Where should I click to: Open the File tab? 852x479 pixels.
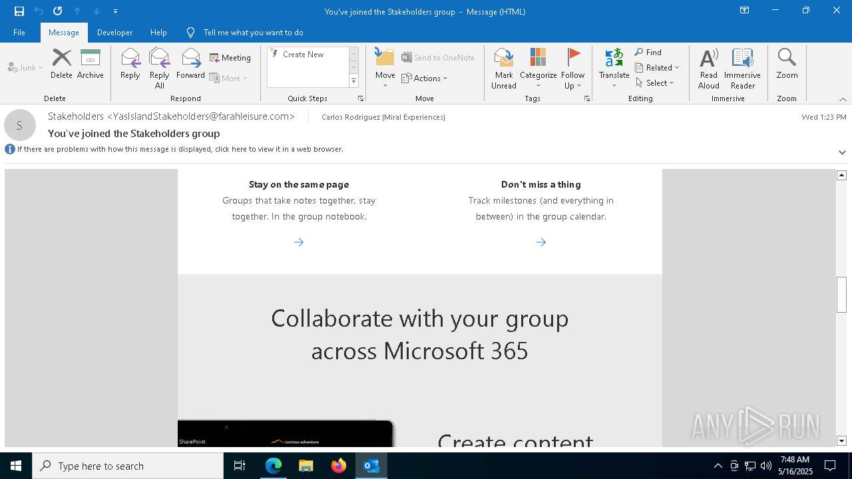coord(19,33)
